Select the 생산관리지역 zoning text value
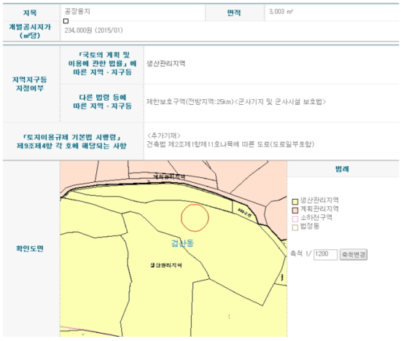This screenshot has height=341, width=401. click(166, 63)
